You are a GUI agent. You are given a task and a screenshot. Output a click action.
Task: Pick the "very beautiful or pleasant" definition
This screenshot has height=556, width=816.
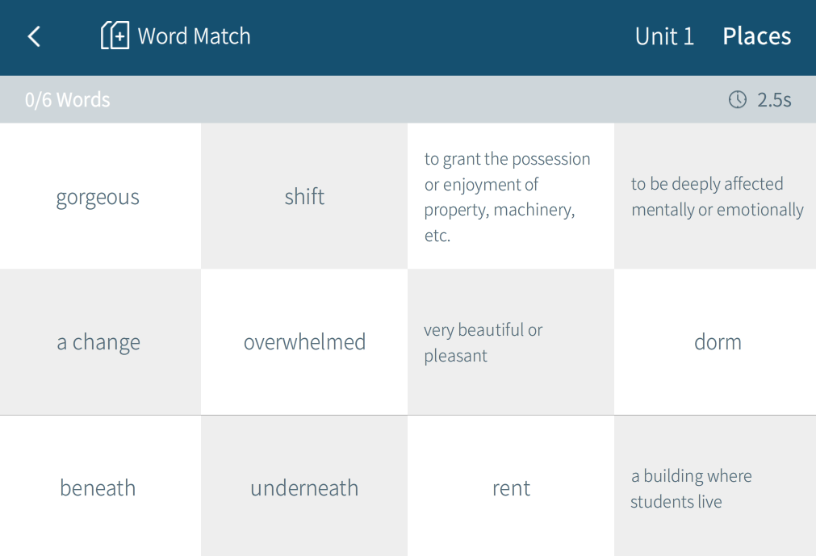click(510, 342)
